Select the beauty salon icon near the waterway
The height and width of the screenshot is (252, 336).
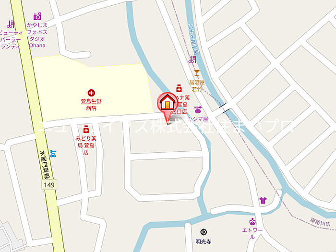(192, 60)
